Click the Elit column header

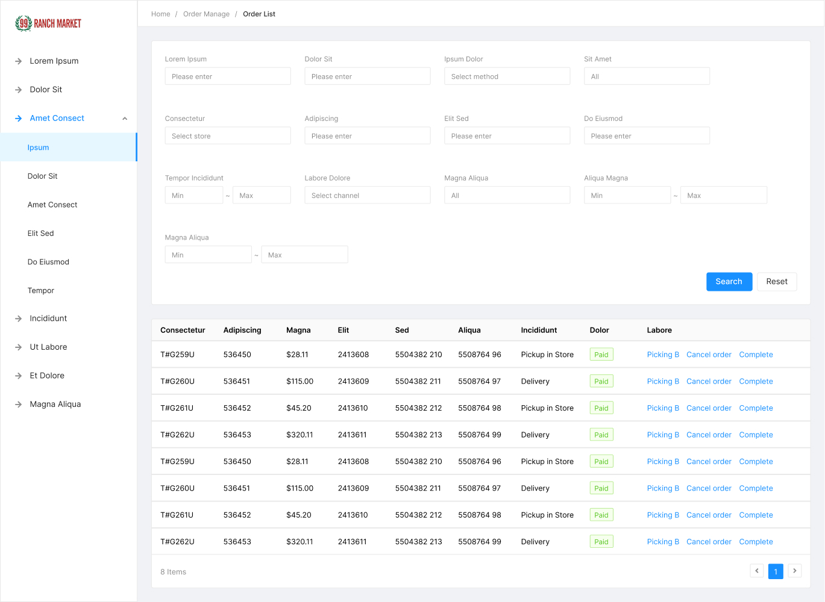pos(343,330)
